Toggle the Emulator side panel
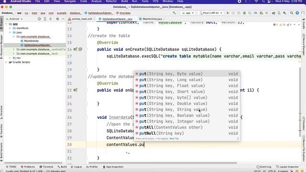This screenshot has height=172, width=306. pyautogui.click(x=304, y=123)
